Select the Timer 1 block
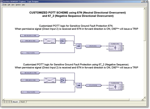Viewport: 150px width, 109px height. [49, 41]
